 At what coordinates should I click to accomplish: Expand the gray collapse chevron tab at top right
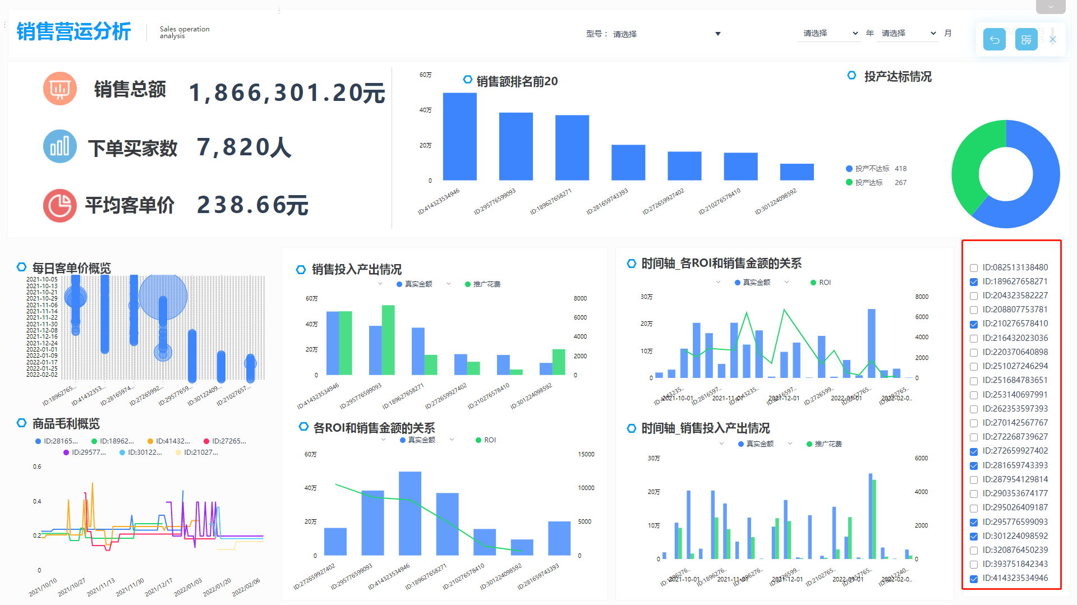[1051, 7]
